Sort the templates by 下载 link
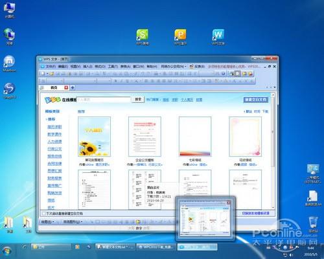Viewport: 324px width, 259px height. click(265, 111)
